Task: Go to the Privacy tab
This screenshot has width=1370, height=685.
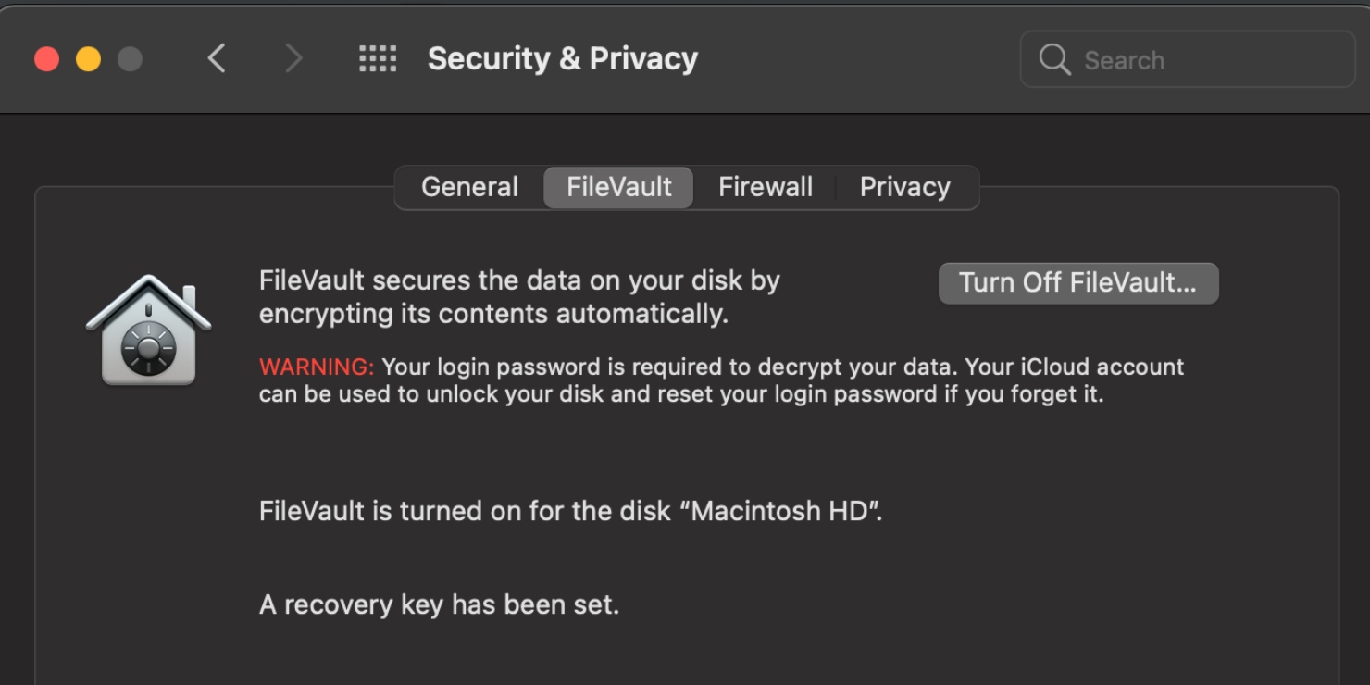Action: click(905, 187)
